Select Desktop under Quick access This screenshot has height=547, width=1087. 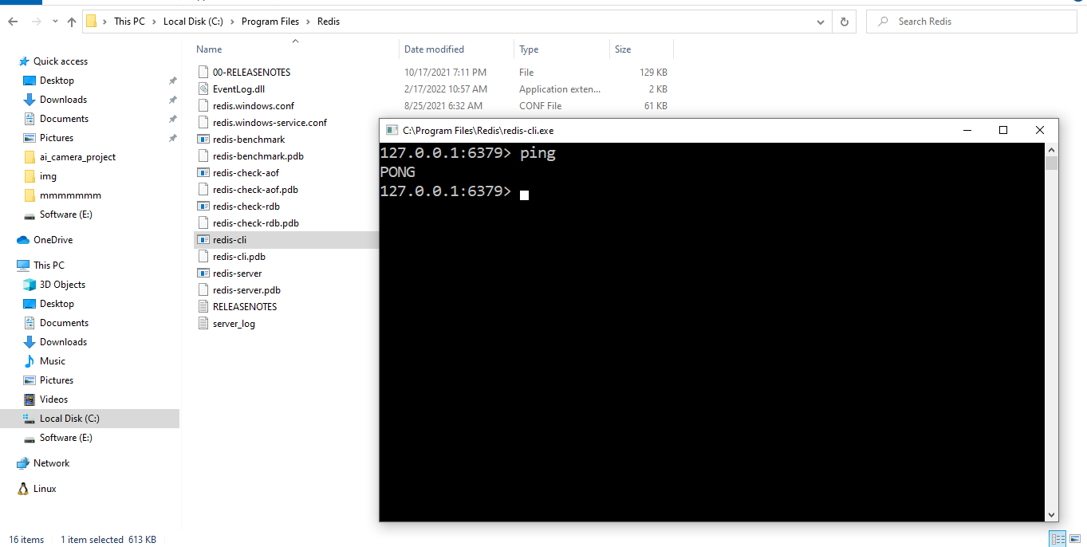click(x=57, y=81)
